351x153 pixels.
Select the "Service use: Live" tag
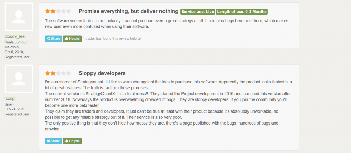click(x=198, y=12)
